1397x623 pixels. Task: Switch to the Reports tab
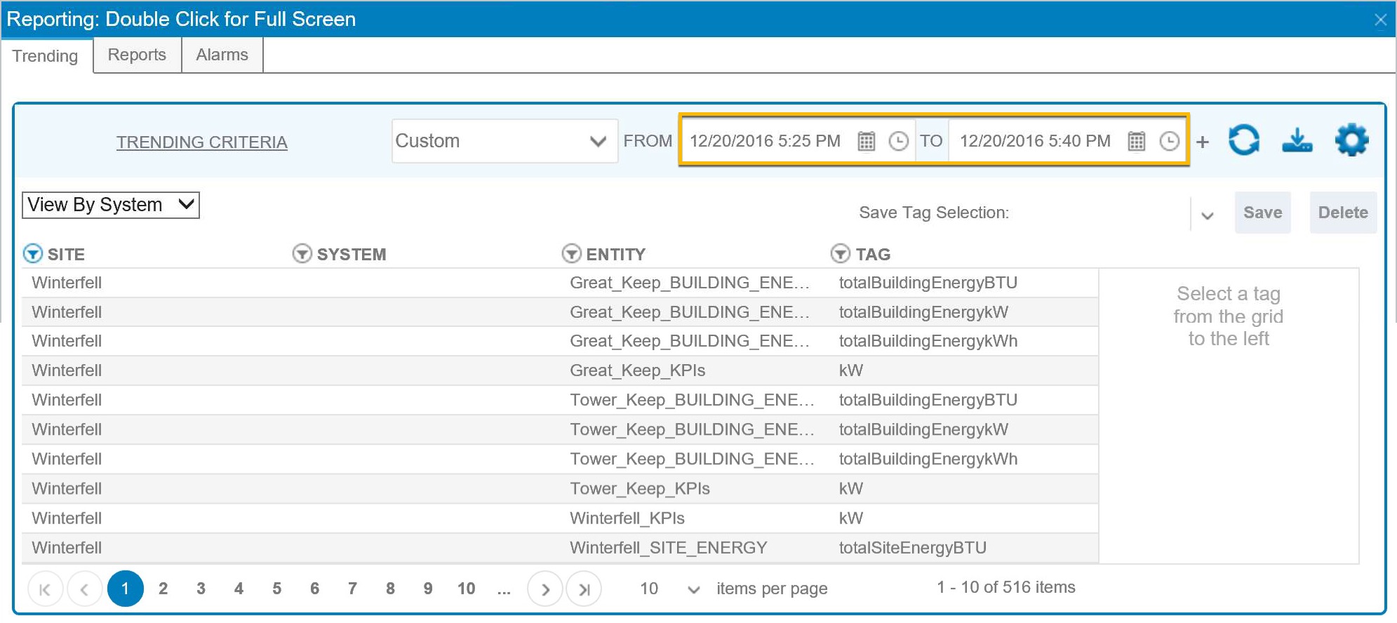coord(137,55)
